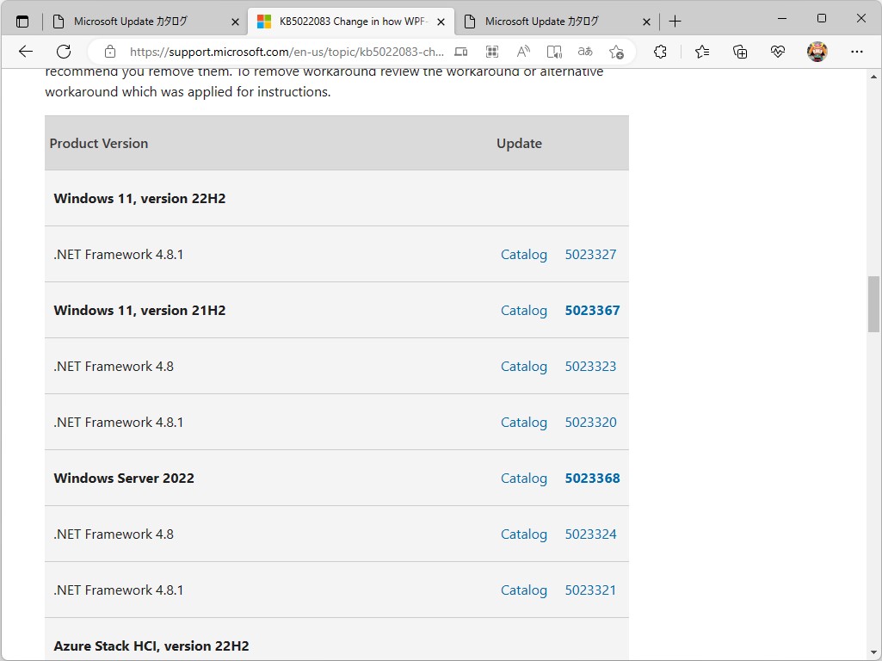Click the address bar URL field

287,52
